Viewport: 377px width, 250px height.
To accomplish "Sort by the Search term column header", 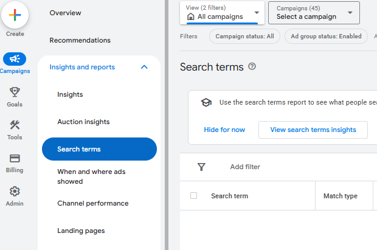I will point(229,196).
